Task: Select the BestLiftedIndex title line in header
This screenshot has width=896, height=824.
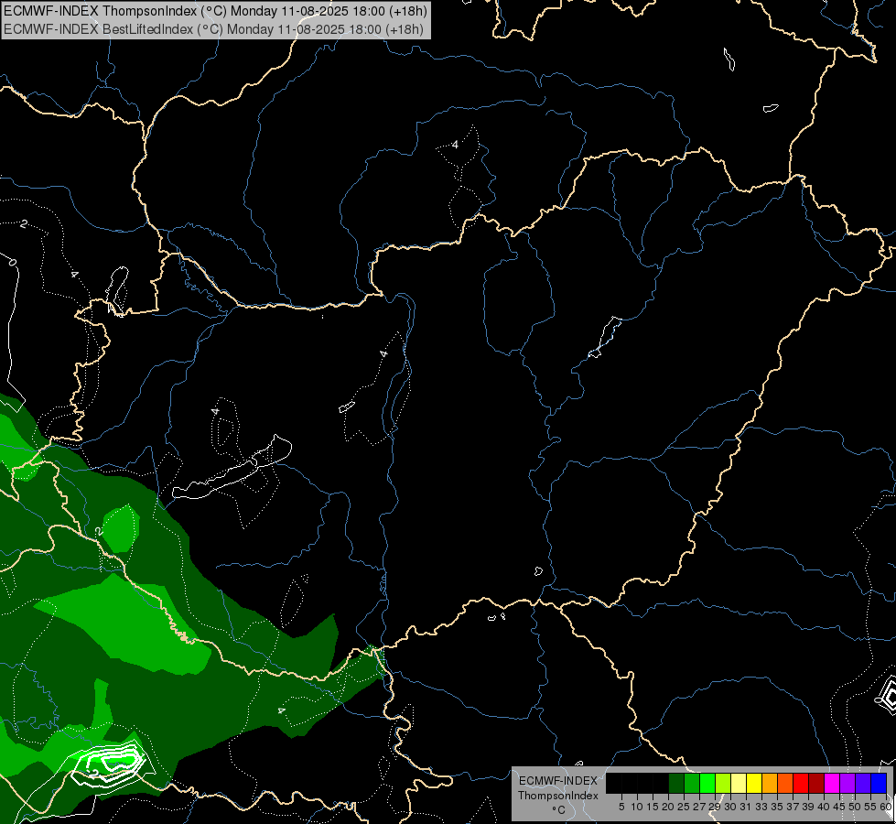Action: (214, 29)
